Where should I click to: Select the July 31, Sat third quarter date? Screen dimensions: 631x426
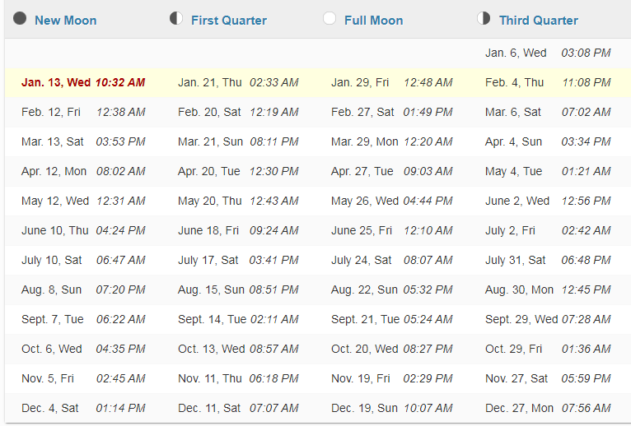515,260
